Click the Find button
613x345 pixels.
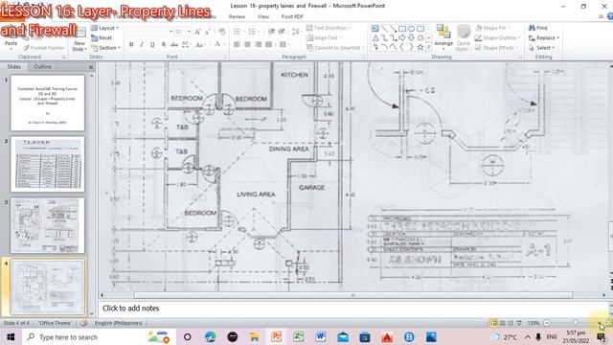[x=538, y=28]
